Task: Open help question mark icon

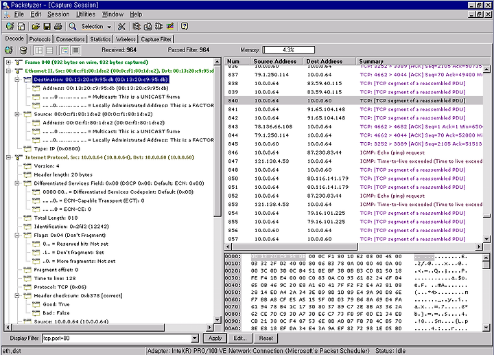Action: [185, 27]
